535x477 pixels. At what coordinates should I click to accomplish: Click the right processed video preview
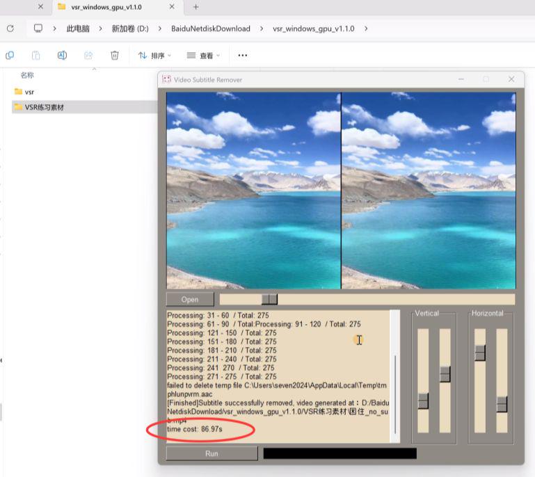coord(429,191)
